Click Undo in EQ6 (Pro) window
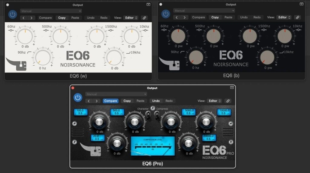The width and height of the screenshot is (310, 173). pos(156,101)
